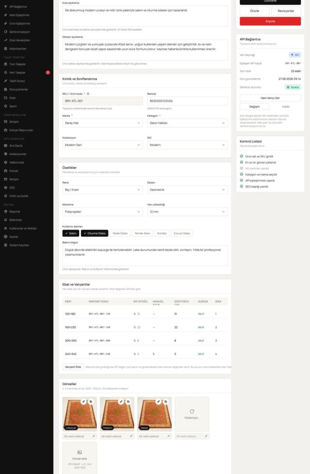310x474 pixels.
Task: Go to Ürün Eşleştirme in the sidebar
Action: point(19,23)
